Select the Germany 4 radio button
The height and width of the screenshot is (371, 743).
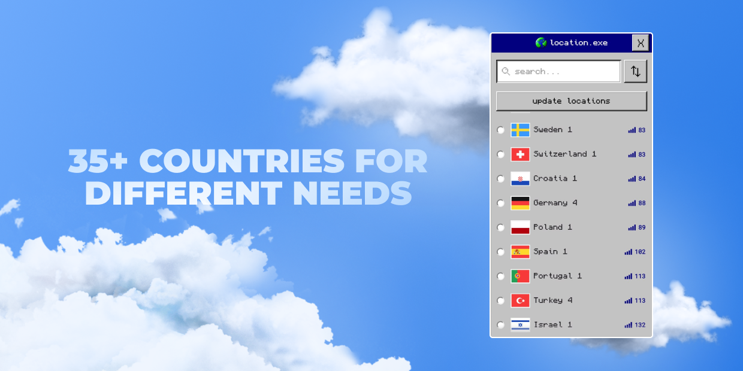(x=501, y=203)
